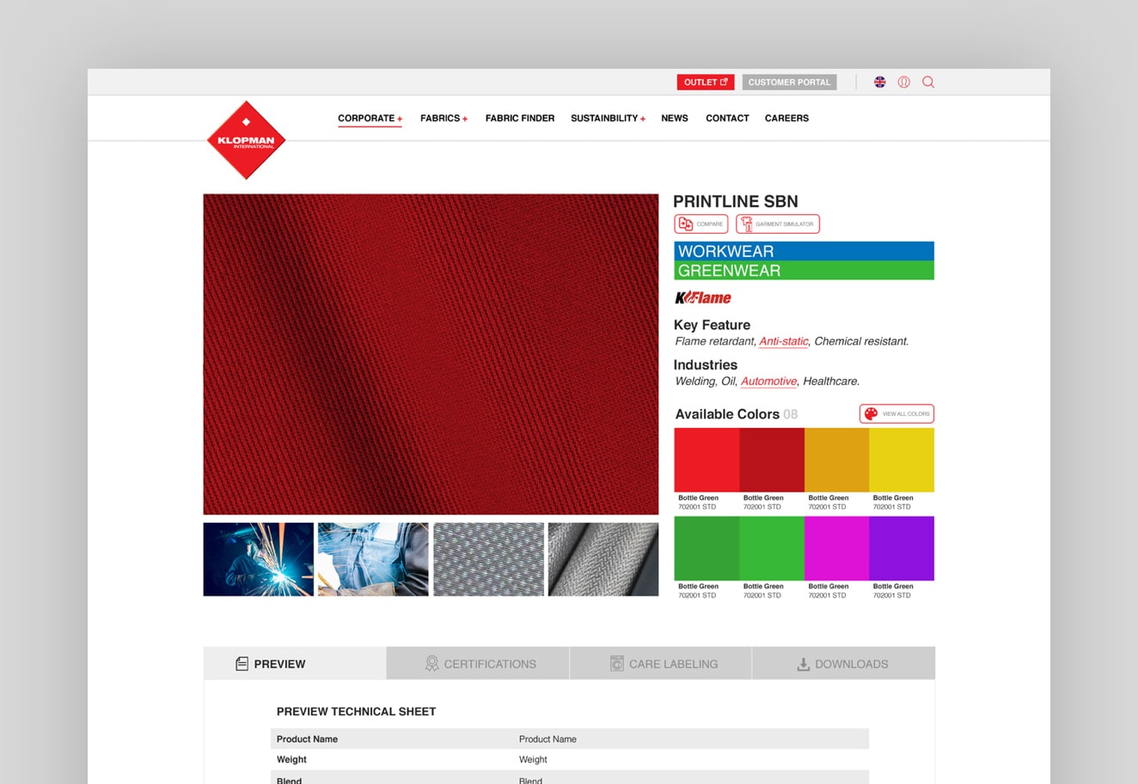The height and width of the screenshot is (784, 1138).
Task: Click the Key Feature heading
Action: point(712,325)
